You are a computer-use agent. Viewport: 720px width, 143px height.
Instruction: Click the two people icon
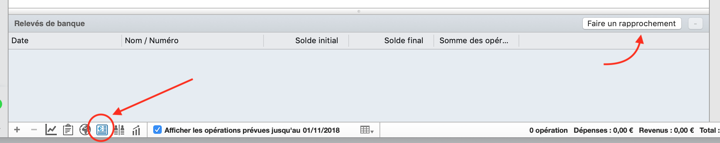tap(119, 130)
